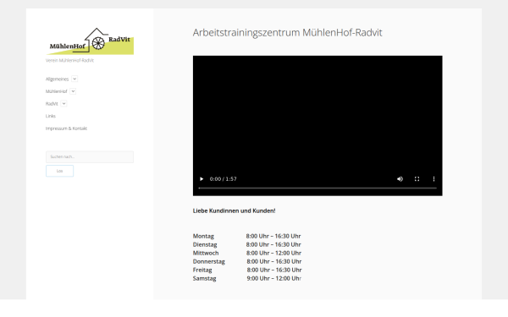Screen dimensions: 508x317
Task: Click Samstag hours 9:00 Uhr – 12:00 Uhr
Action: [x=274, y=278]
